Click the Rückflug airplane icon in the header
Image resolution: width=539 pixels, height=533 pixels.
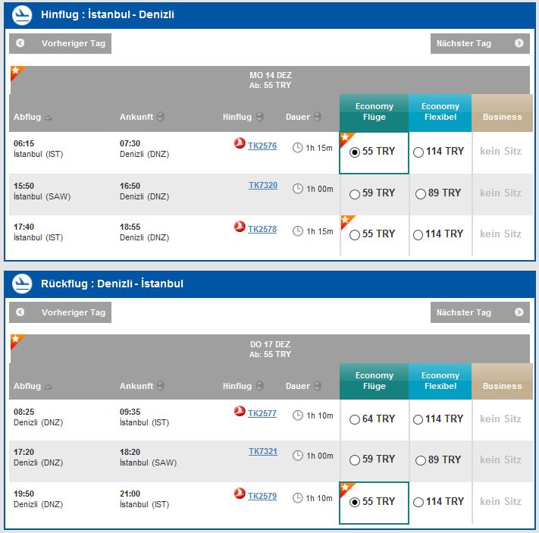click(22, 284)
